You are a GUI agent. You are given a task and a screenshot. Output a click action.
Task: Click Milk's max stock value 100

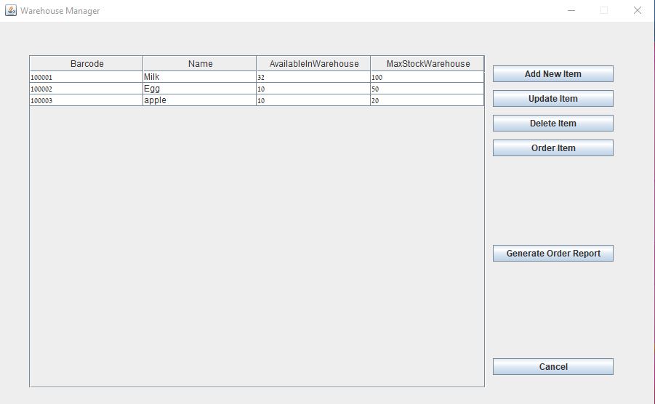(x=427, y=77)
